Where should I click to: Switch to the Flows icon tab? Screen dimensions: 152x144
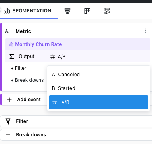pos(107,11)
